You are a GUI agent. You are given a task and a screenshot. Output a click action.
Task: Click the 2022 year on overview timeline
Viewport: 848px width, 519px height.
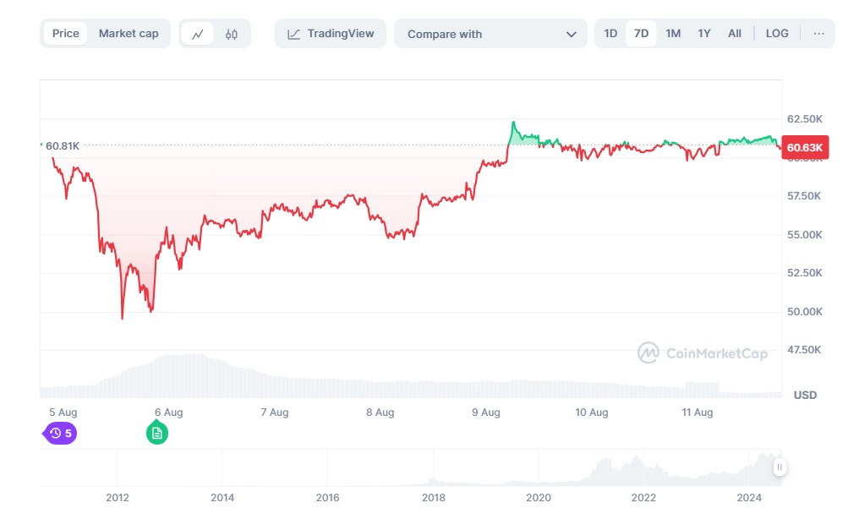[x=643, y=498]
